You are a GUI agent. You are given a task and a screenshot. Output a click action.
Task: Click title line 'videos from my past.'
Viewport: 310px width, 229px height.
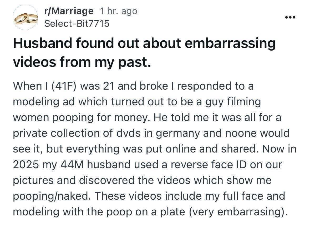(x=82, y=62)
